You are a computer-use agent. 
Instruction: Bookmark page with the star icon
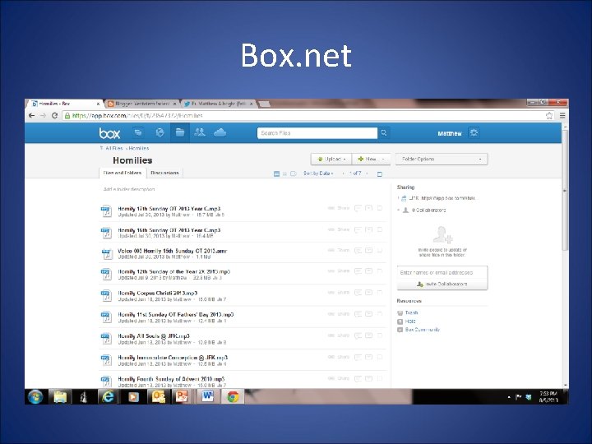click(x=549, y=116)
